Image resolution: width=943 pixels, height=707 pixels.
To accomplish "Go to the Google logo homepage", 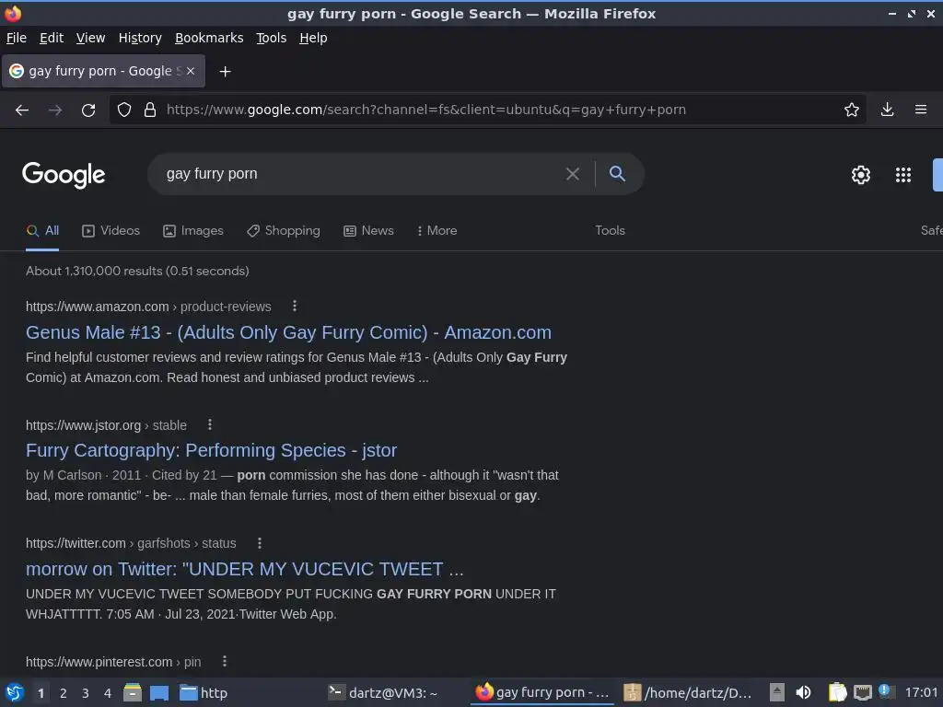I will [64, 175].
